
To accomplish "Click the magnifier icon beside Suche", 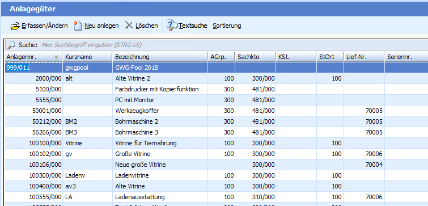I will pyautogui.click(x=11, y=45).
